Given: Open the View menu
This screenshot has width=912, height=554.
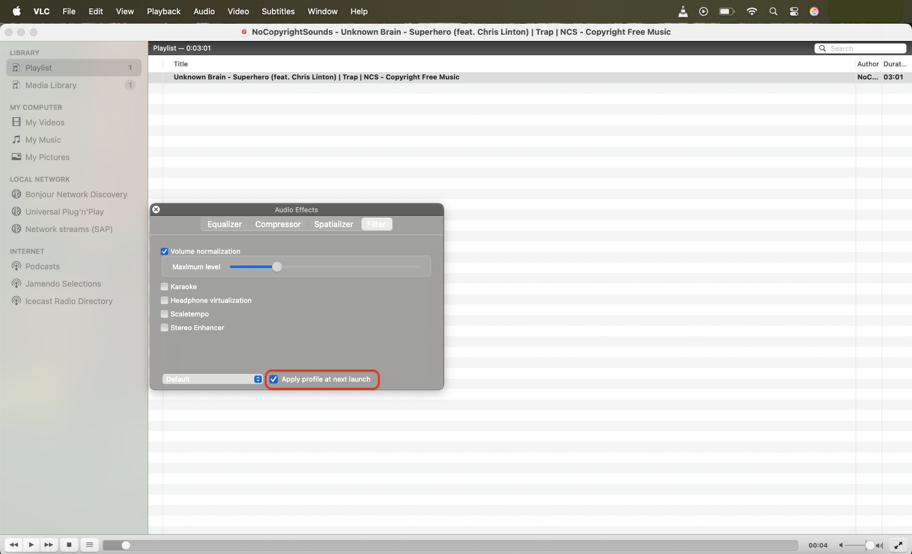Looking at the screenshot, I should click(125, 11).
